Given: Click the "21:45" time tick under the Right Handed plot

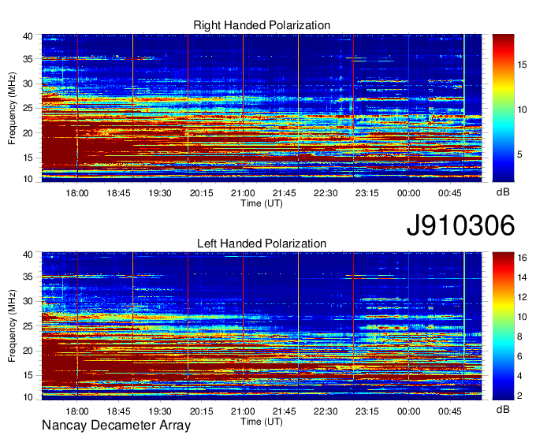Looking at the screenshot, I should click(284, 193).
